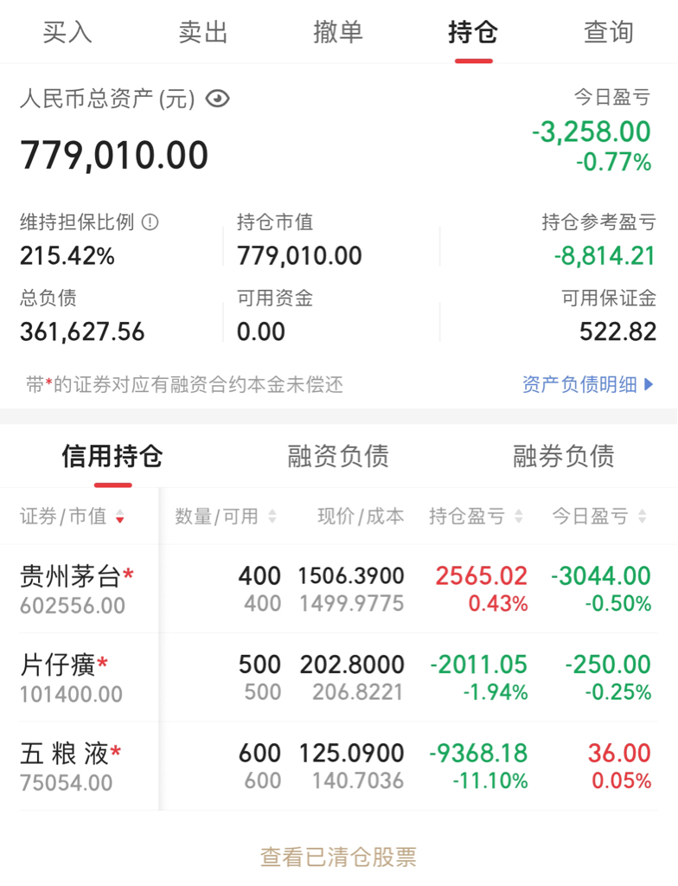Select the 信用持仓 sub-tab
Image resolution: width=678 pixels, height=886 pixels.
click(x=112, y=456)
